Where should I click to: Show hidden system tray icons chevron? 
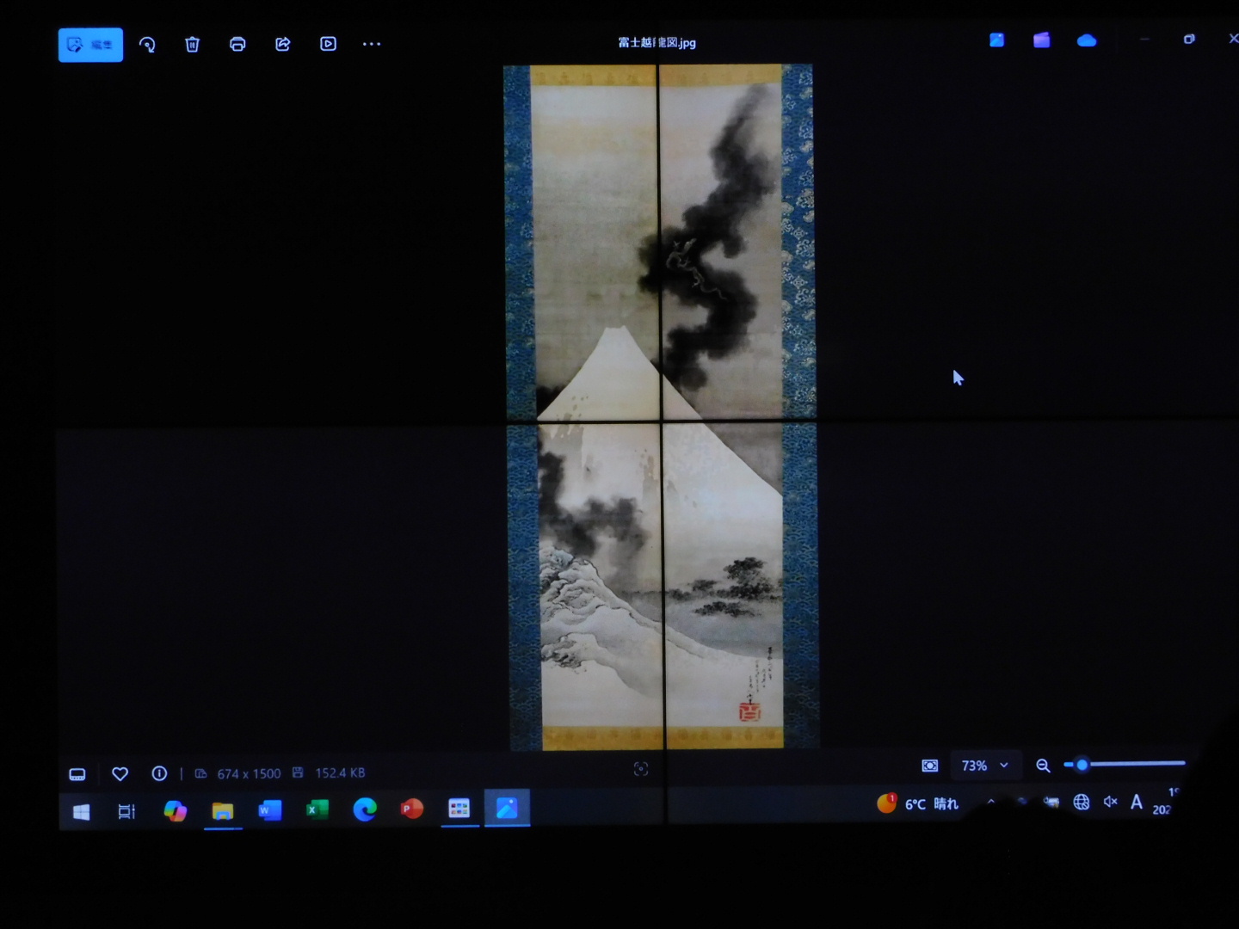[991, 802]
